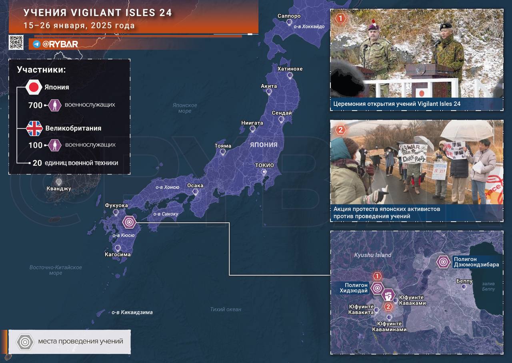Click the Полигон Хидзюдай target icon
This screenshot has height=363, width=512.
click(x=377, y=288)
